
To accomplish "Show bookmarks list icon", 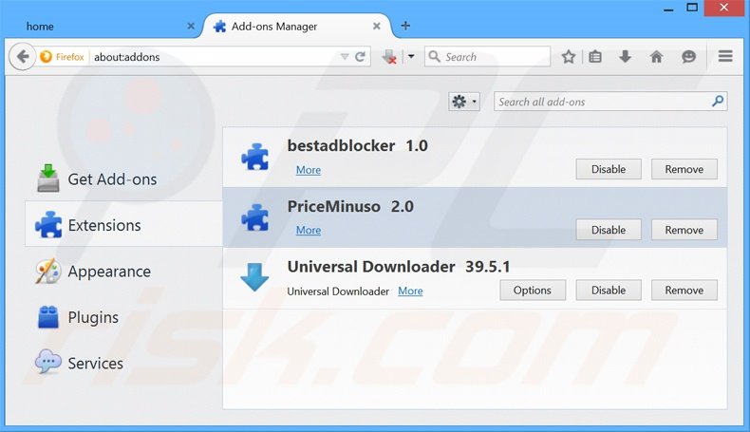I will [595, 56].
